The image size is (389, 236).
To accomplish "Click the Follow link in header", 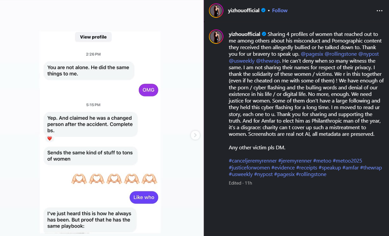I will [x=280, y=11].
